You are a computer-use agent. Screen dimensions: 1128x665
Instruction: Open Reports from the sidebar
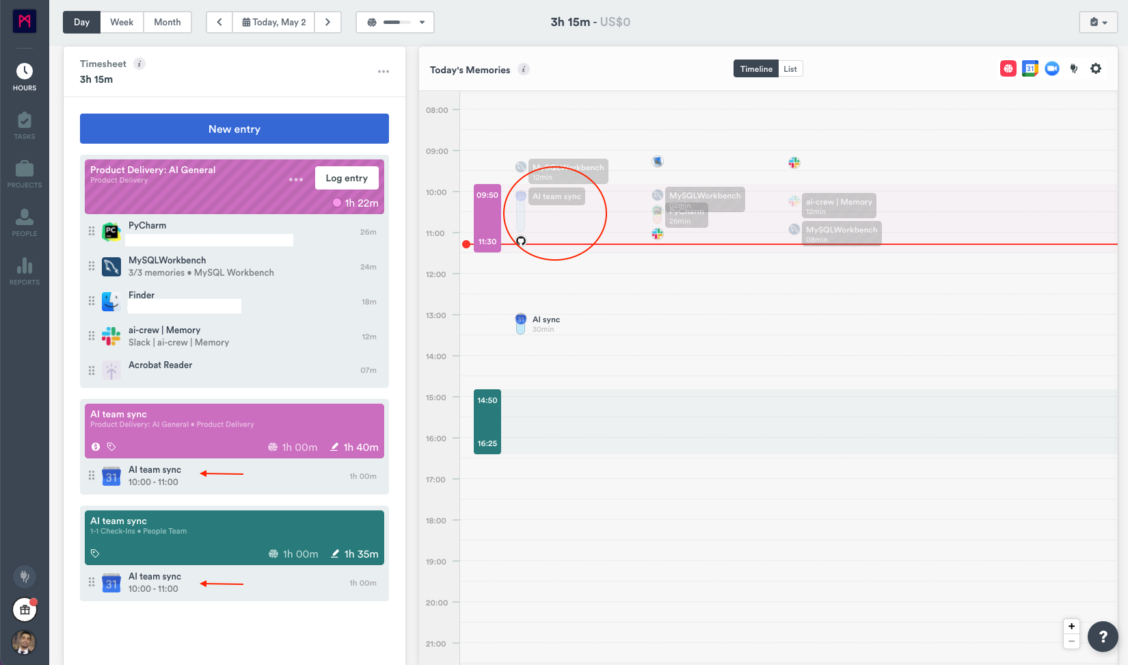coord(25,271)
